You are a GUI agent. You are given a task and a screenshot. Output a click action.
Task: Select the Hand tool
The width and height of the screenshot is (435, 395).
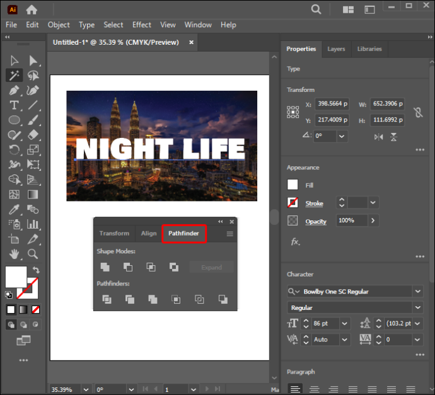[x=14, y=254]
